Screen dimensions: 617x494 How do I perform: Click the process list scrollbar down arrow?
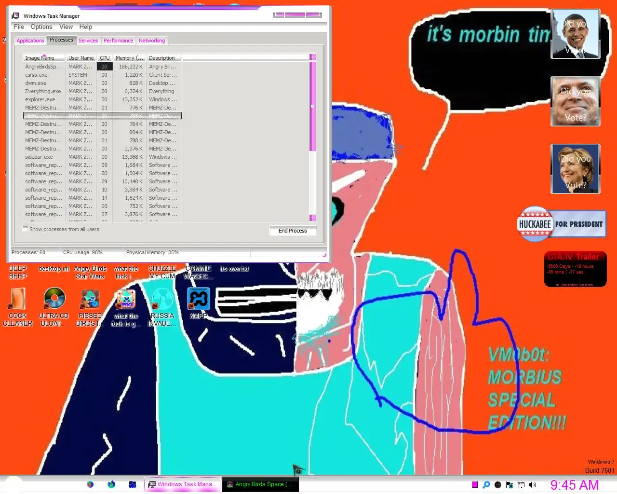tap(312, 218)
